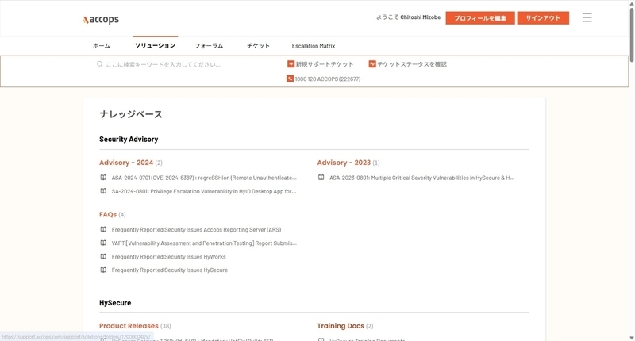Click book icon beside Security Issues HyWorks
635x341 pixels.
[103, 256]
